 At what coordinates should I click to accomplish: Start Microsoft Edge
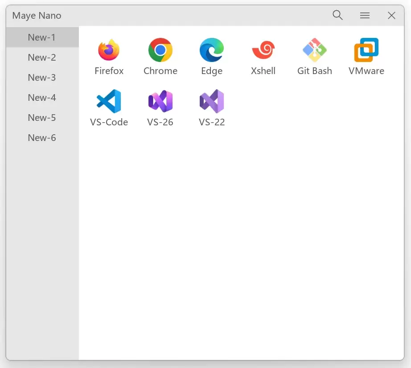212,50
